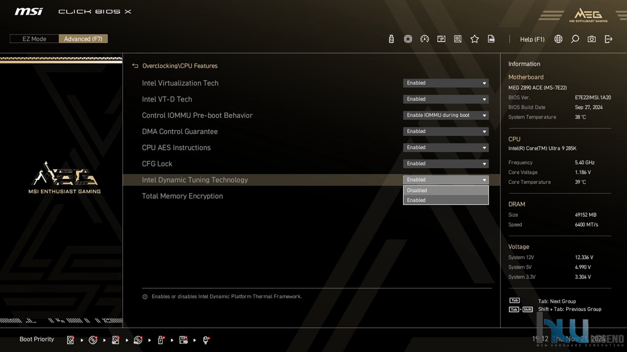Image resolution: width=627 pixels, height=352 pixels.
Task: Select the floppy disk Boot Priority device
Action: tap(183, 340)
